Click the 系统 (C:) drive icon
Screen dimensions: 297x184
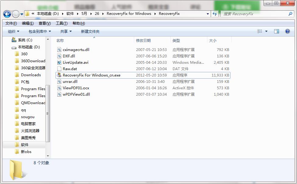[x=14, y=40]
